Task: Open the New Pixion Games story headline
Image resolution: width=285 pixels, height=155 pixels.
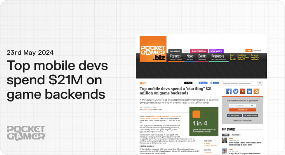Action: [245, 144]
